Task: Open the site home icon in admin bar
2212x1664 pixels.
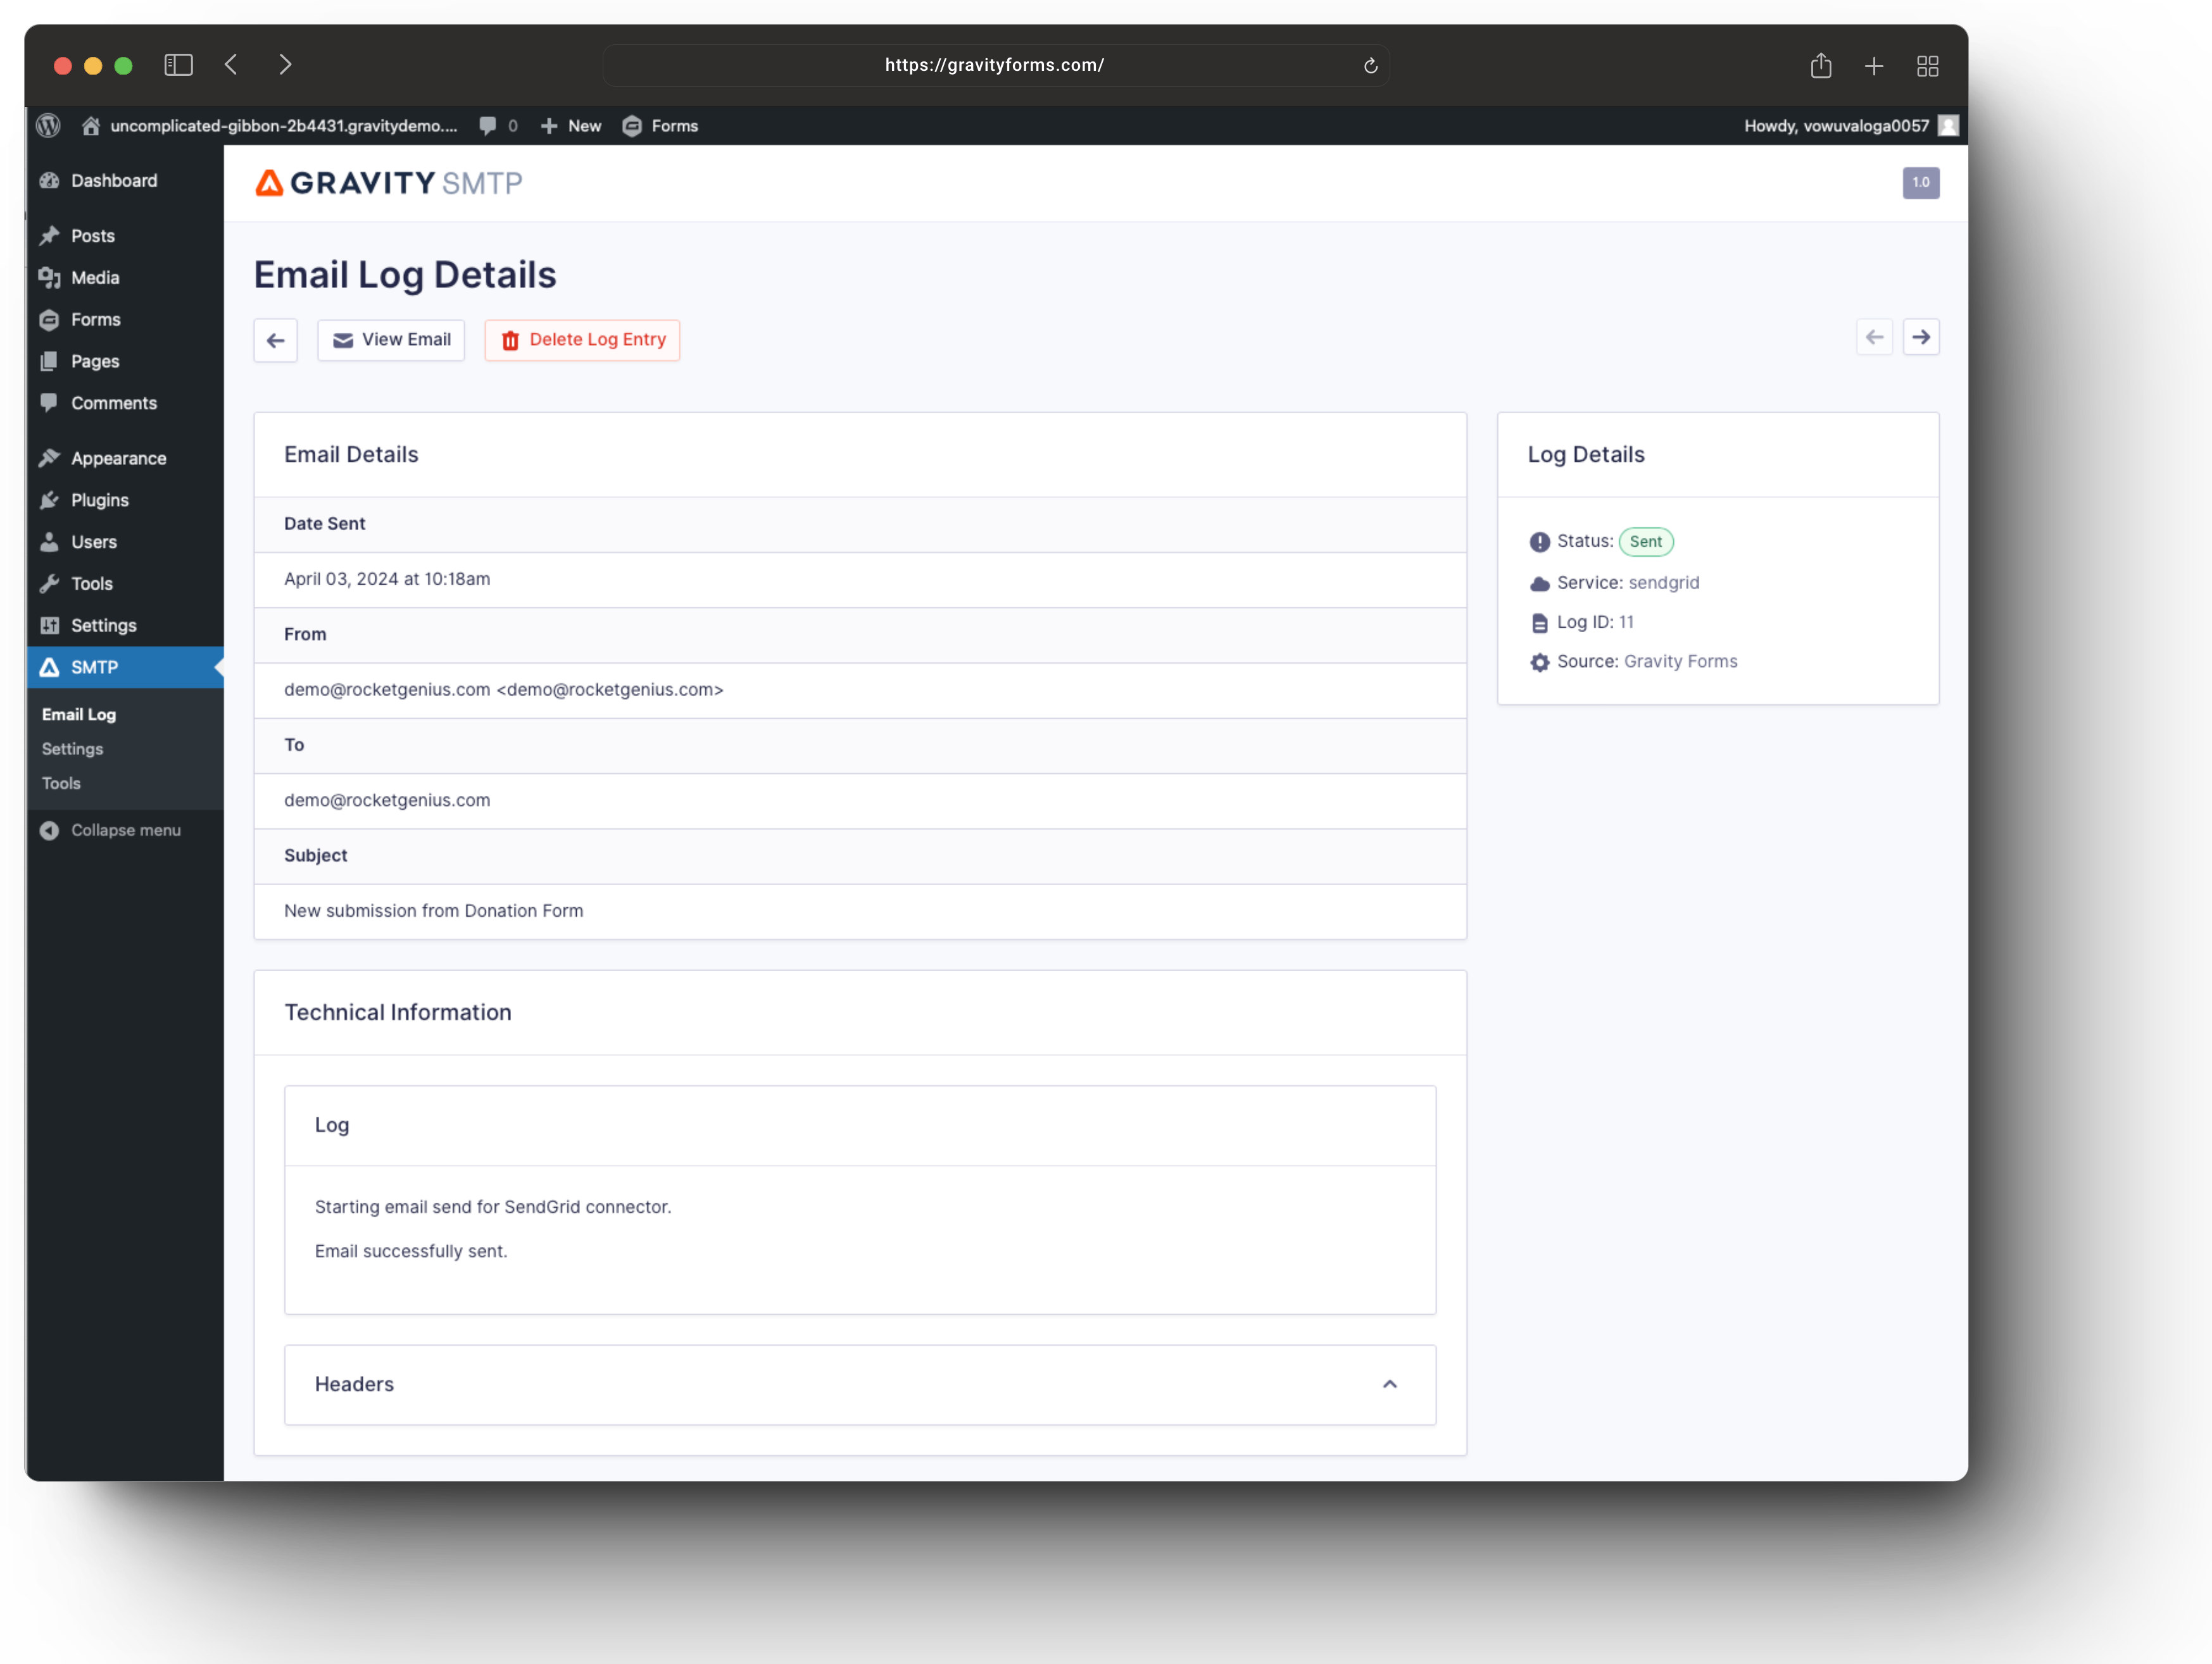Action: pyautogui.click(x=91, y=126)
